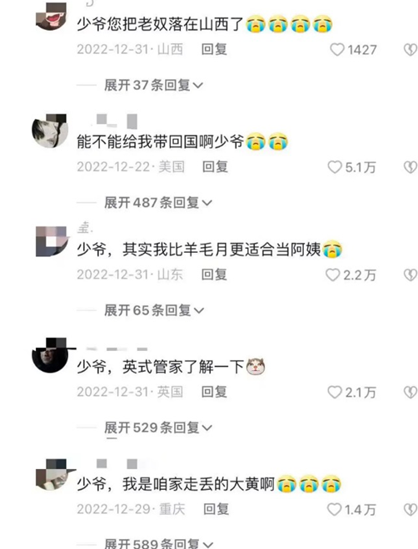
Task: Dislike the 山东 comment via broken heart
Action: (411, 275)
